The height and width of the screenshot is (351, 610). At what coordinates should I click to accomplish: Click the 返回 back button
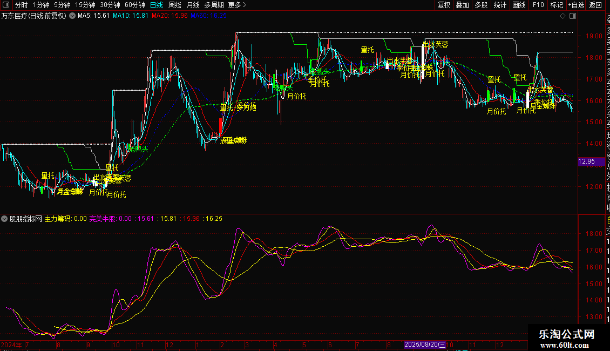(x=595, y=5)
